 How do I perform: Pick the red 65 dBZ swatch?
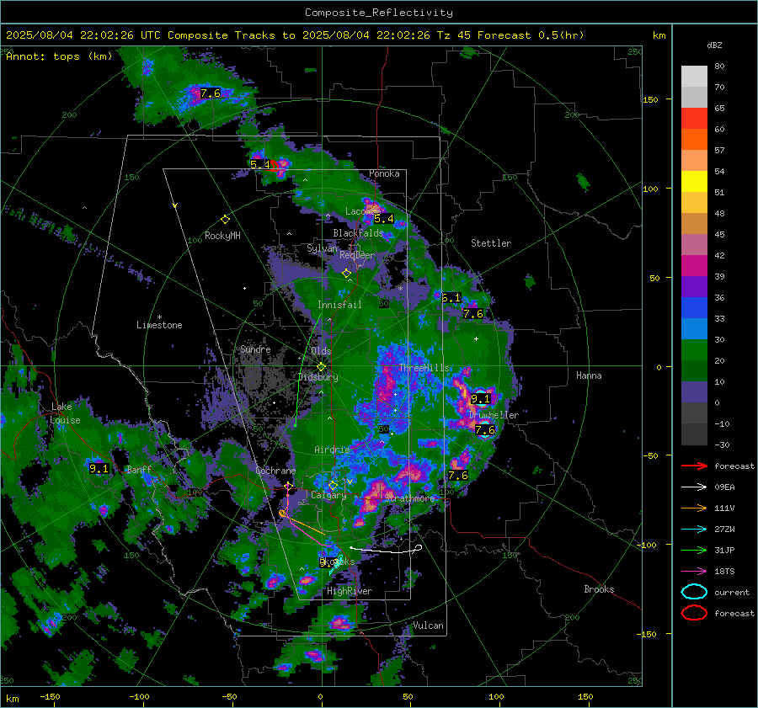pos(694,119)
